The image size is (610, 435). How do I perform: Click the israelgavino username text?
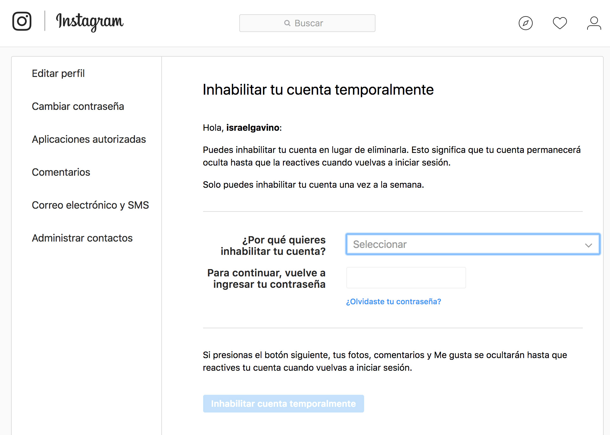pos(253,128)
